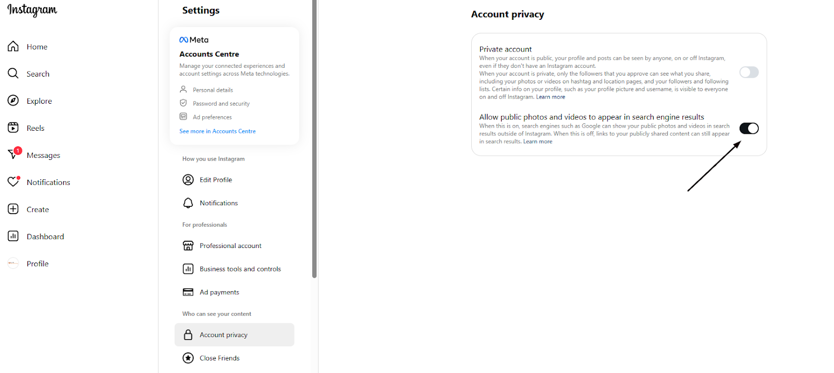Click Password and security link

[x=221, y=104]
